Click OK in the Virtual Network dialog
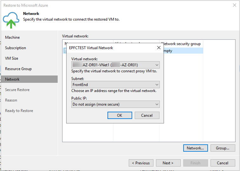The width and height of the screenshot is (240, 171). click(120, 115)
